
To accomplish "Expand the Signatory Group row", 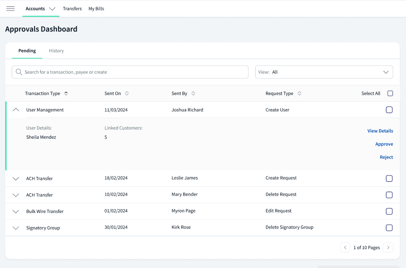I will tap(16, 228).
